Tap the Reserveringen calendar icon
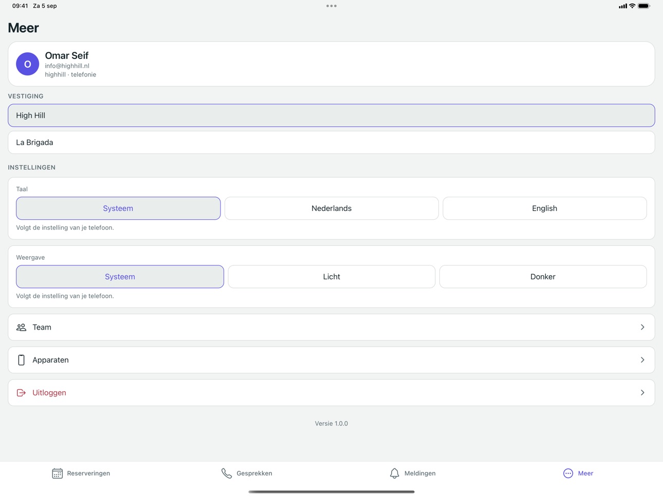The height and width of the screenshot is (497, 663). 57,473
